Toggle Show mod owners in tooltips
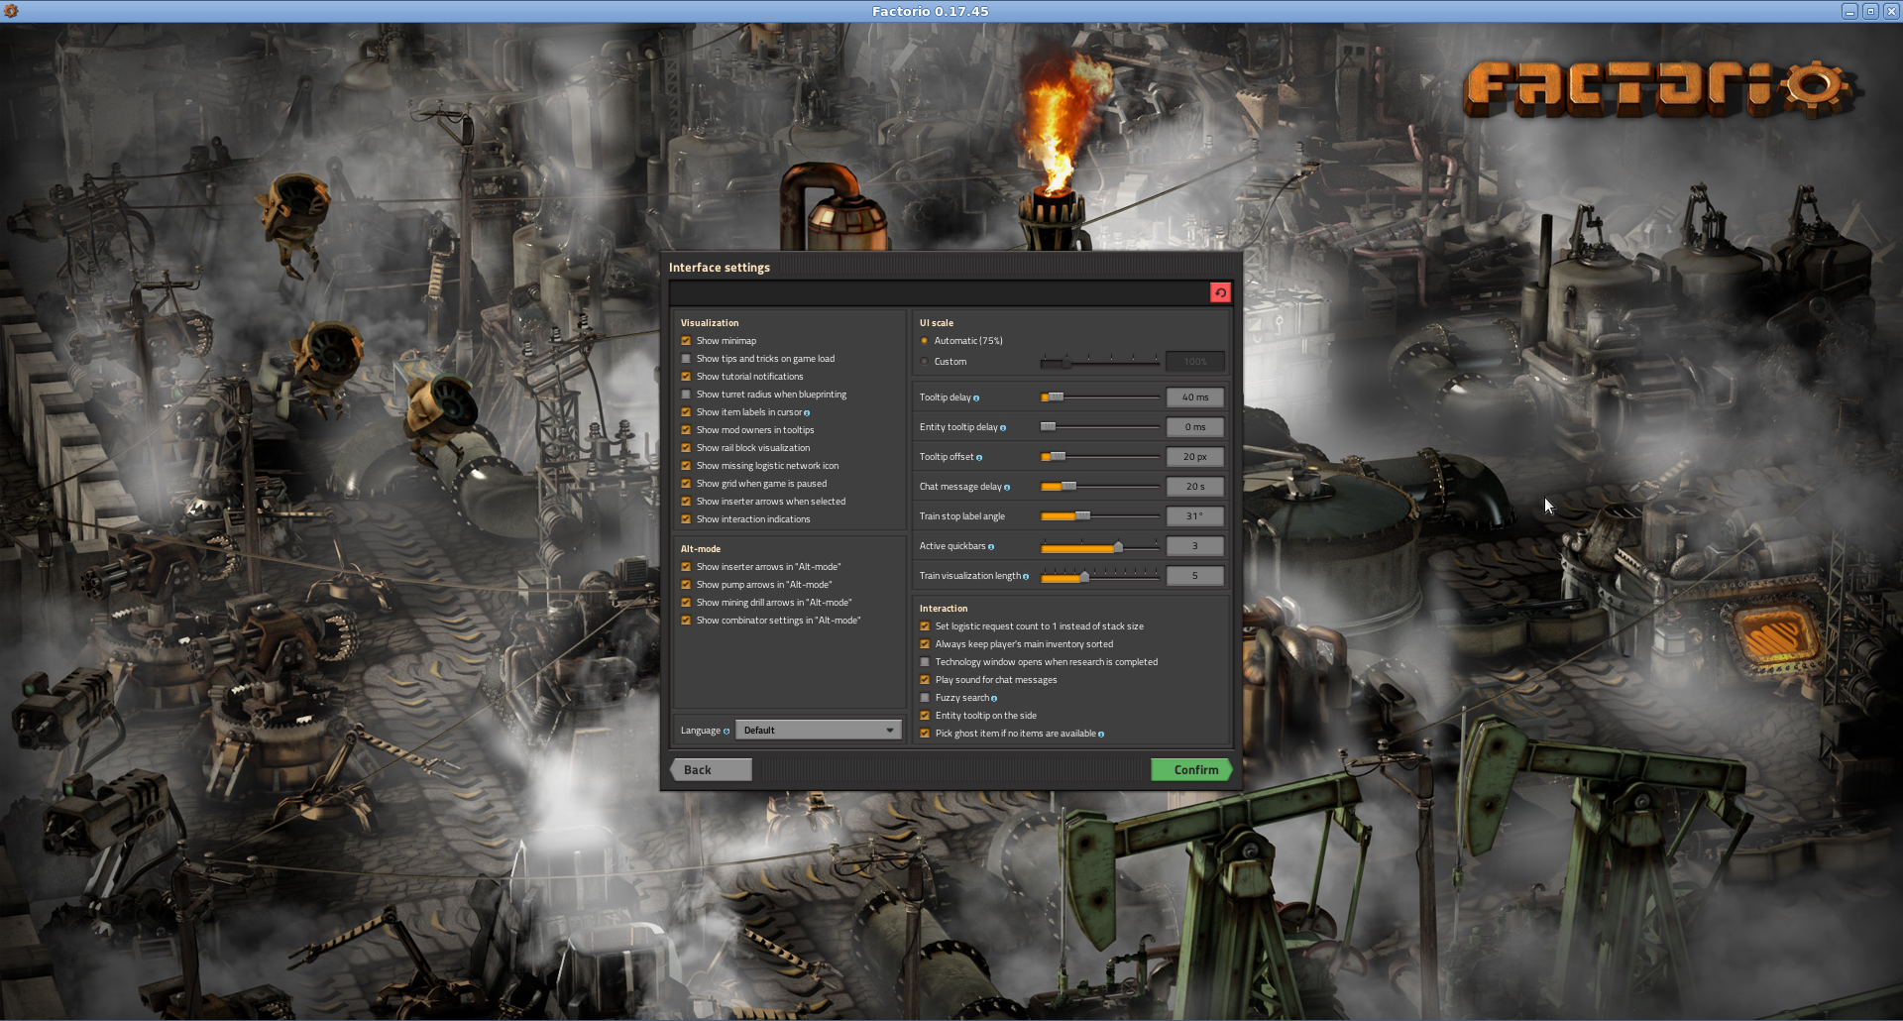Viewport: 1903px width, 1021px height. (x=686, y=430)
